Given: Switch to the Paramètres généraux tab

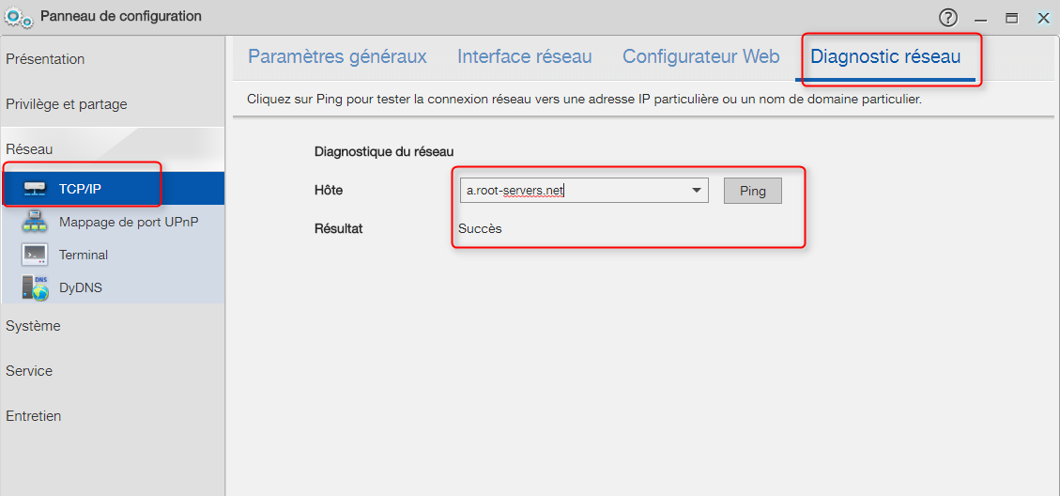Looking at the screenshot, I should coord(337,56).
